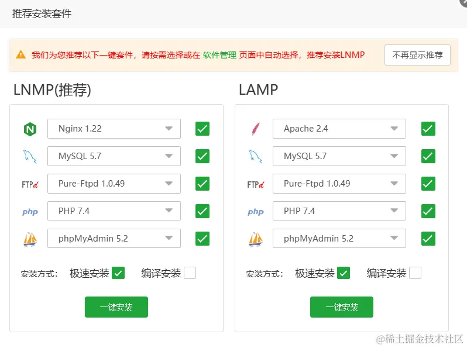467x348 pixels.
Task: Click the 安装方式 label in LAMP
Action: pos(265,274)
